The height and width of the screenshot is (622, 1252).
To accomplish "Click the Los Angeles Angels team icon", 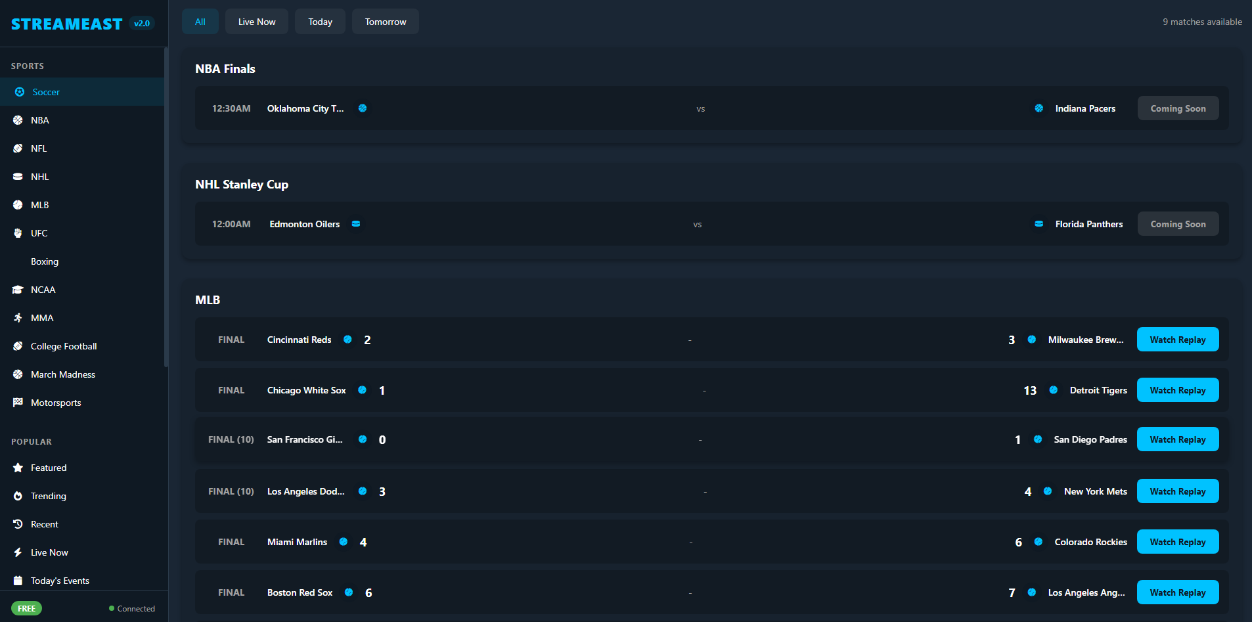I will pos(1032,592).
